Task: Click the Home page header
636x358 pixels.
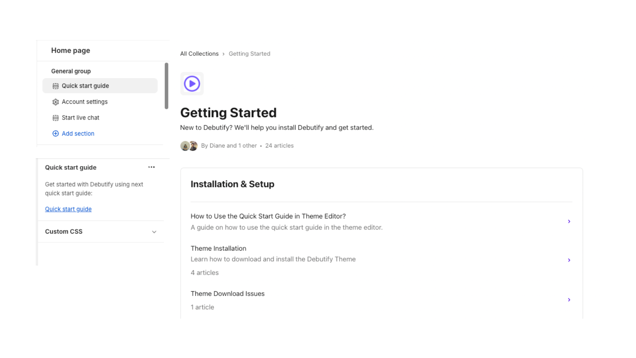Action: pos(71,50)
